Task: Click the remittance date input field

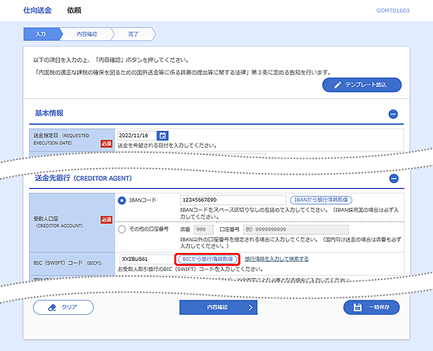Action: pos(137,135)
